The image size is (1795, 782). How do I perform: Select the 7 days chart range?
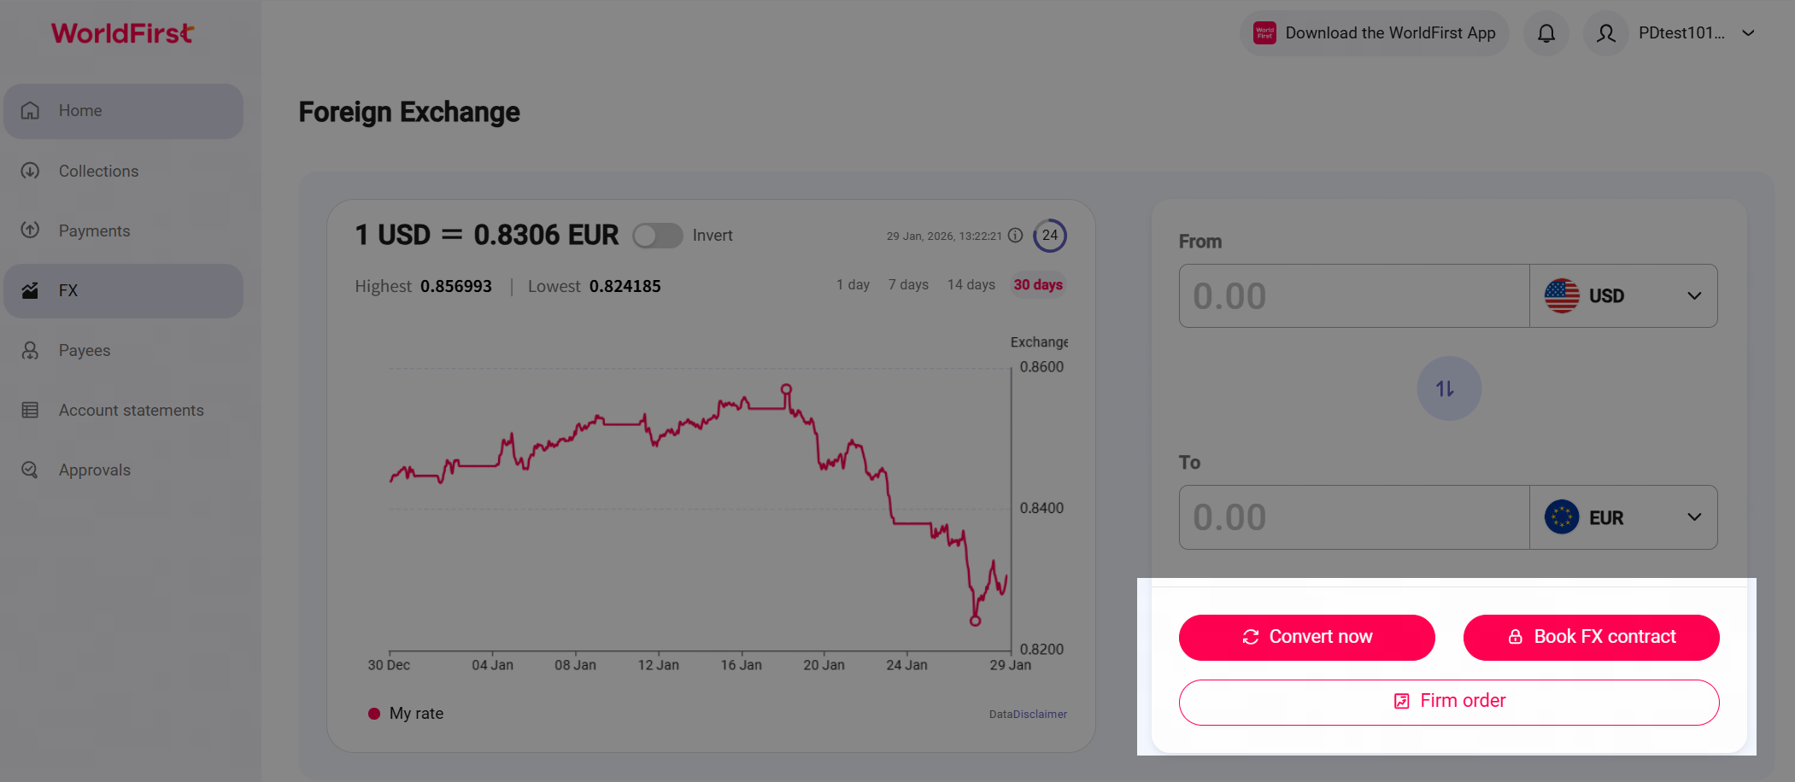click(908, 285)
